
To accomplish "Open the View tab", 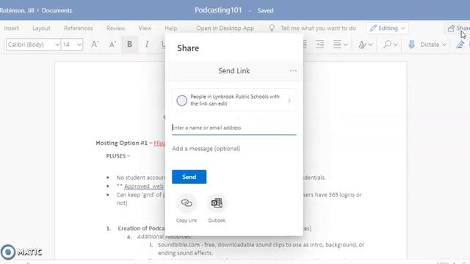I will (x=145, y=28).
